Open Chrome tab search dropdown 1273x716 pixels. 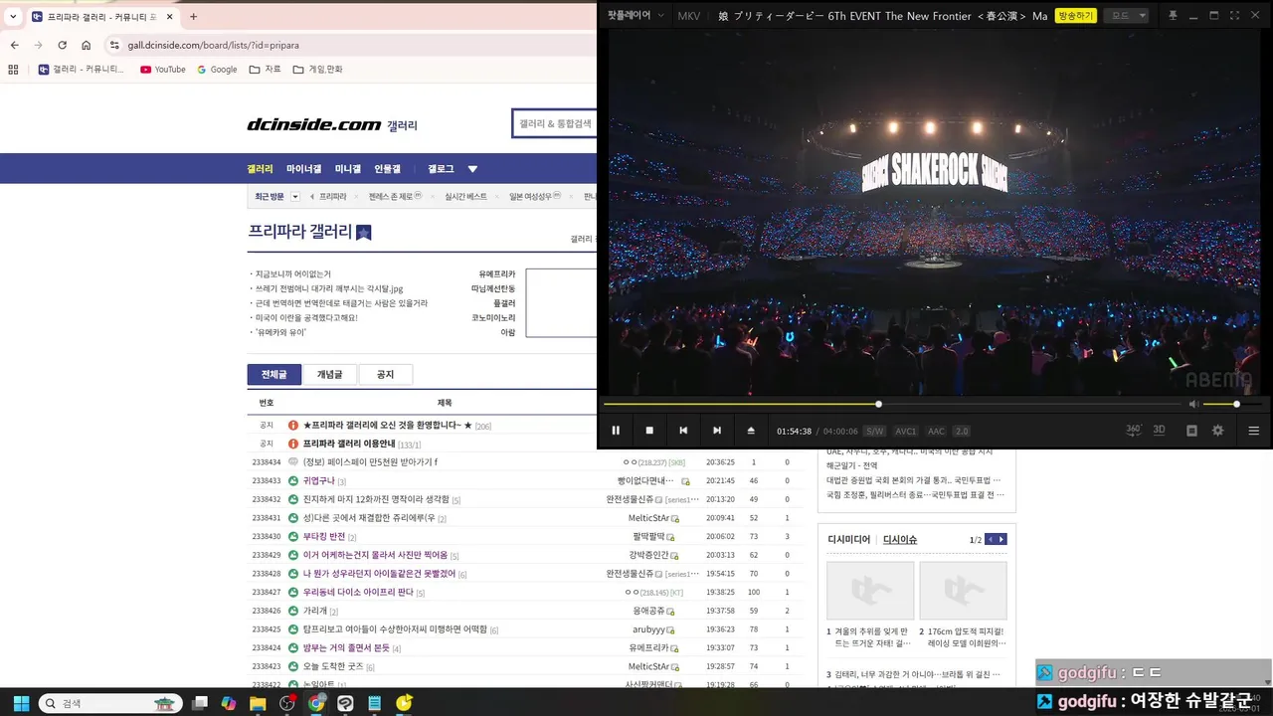pyautogui.click(x=13, y=17)
